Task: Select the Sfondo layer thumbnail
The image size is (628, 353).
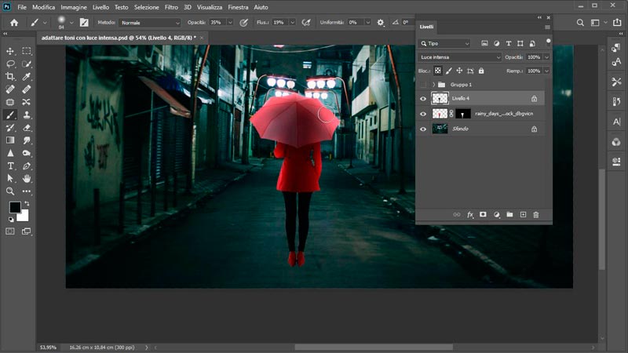Action: pyautogui.click(x=440, y=129)
